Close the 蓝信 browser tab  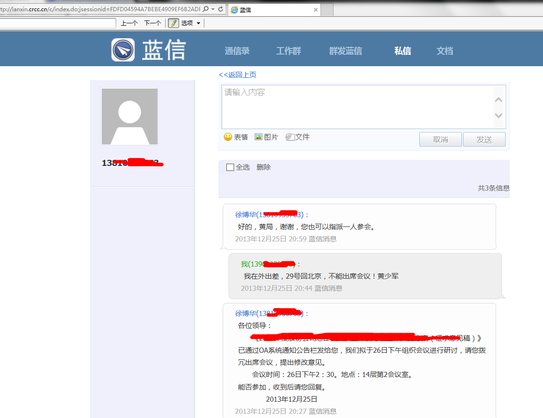(315, 10)
